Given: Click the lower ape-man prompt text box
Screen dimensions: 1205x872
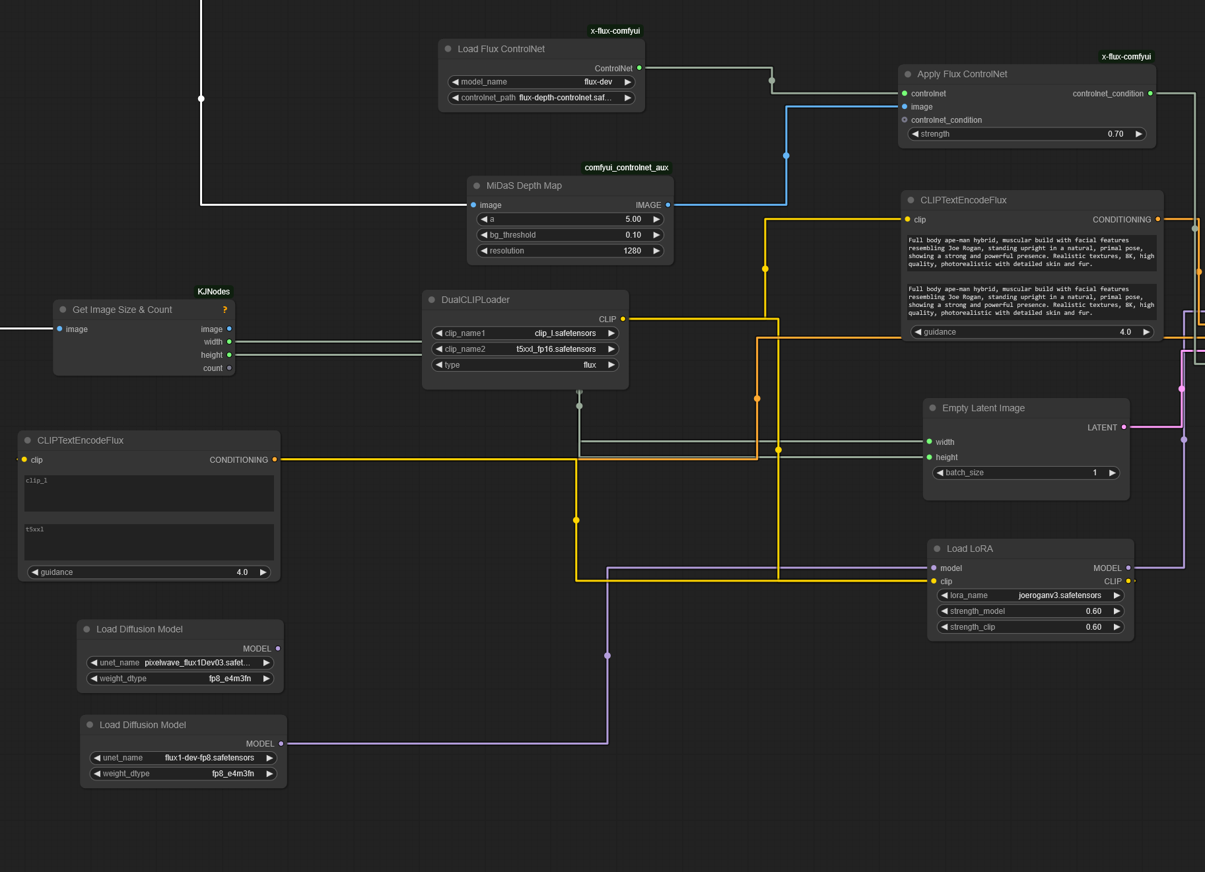Looking at the screenshot, I should (x=1032, y=302).
